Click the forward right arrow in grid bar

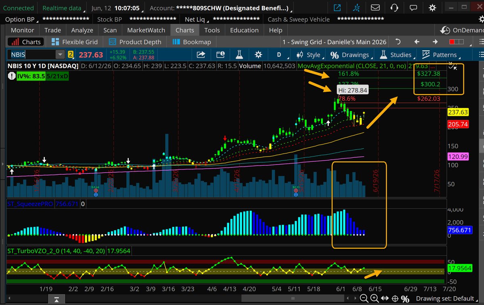coord(435,42)
